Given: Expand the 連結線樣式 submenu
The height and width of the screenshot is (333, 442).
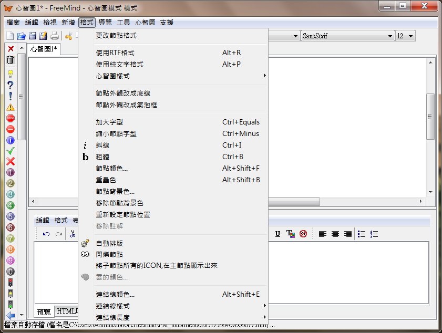Looking at the screenshot, I should coord(180,306).
